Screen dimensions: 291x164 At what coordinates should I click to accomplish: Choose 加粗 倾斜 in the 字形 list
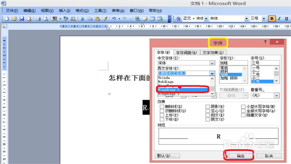point(231,78)
